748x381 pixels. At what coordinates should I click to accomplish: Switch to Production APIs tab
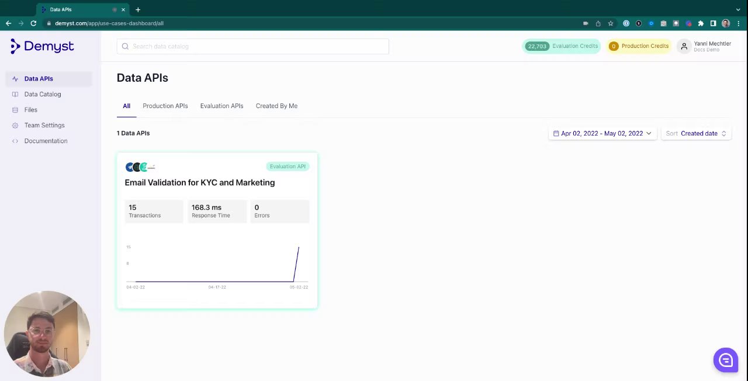165,106
